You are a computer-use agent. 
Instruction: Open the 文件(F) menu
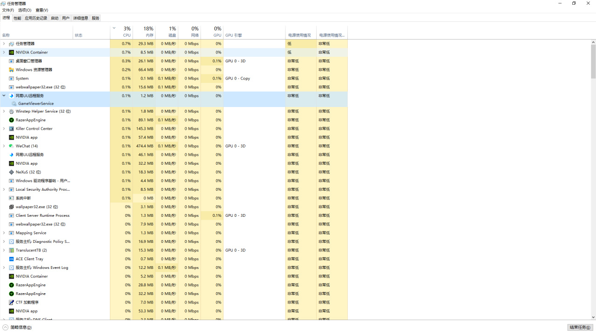(8, 10)
